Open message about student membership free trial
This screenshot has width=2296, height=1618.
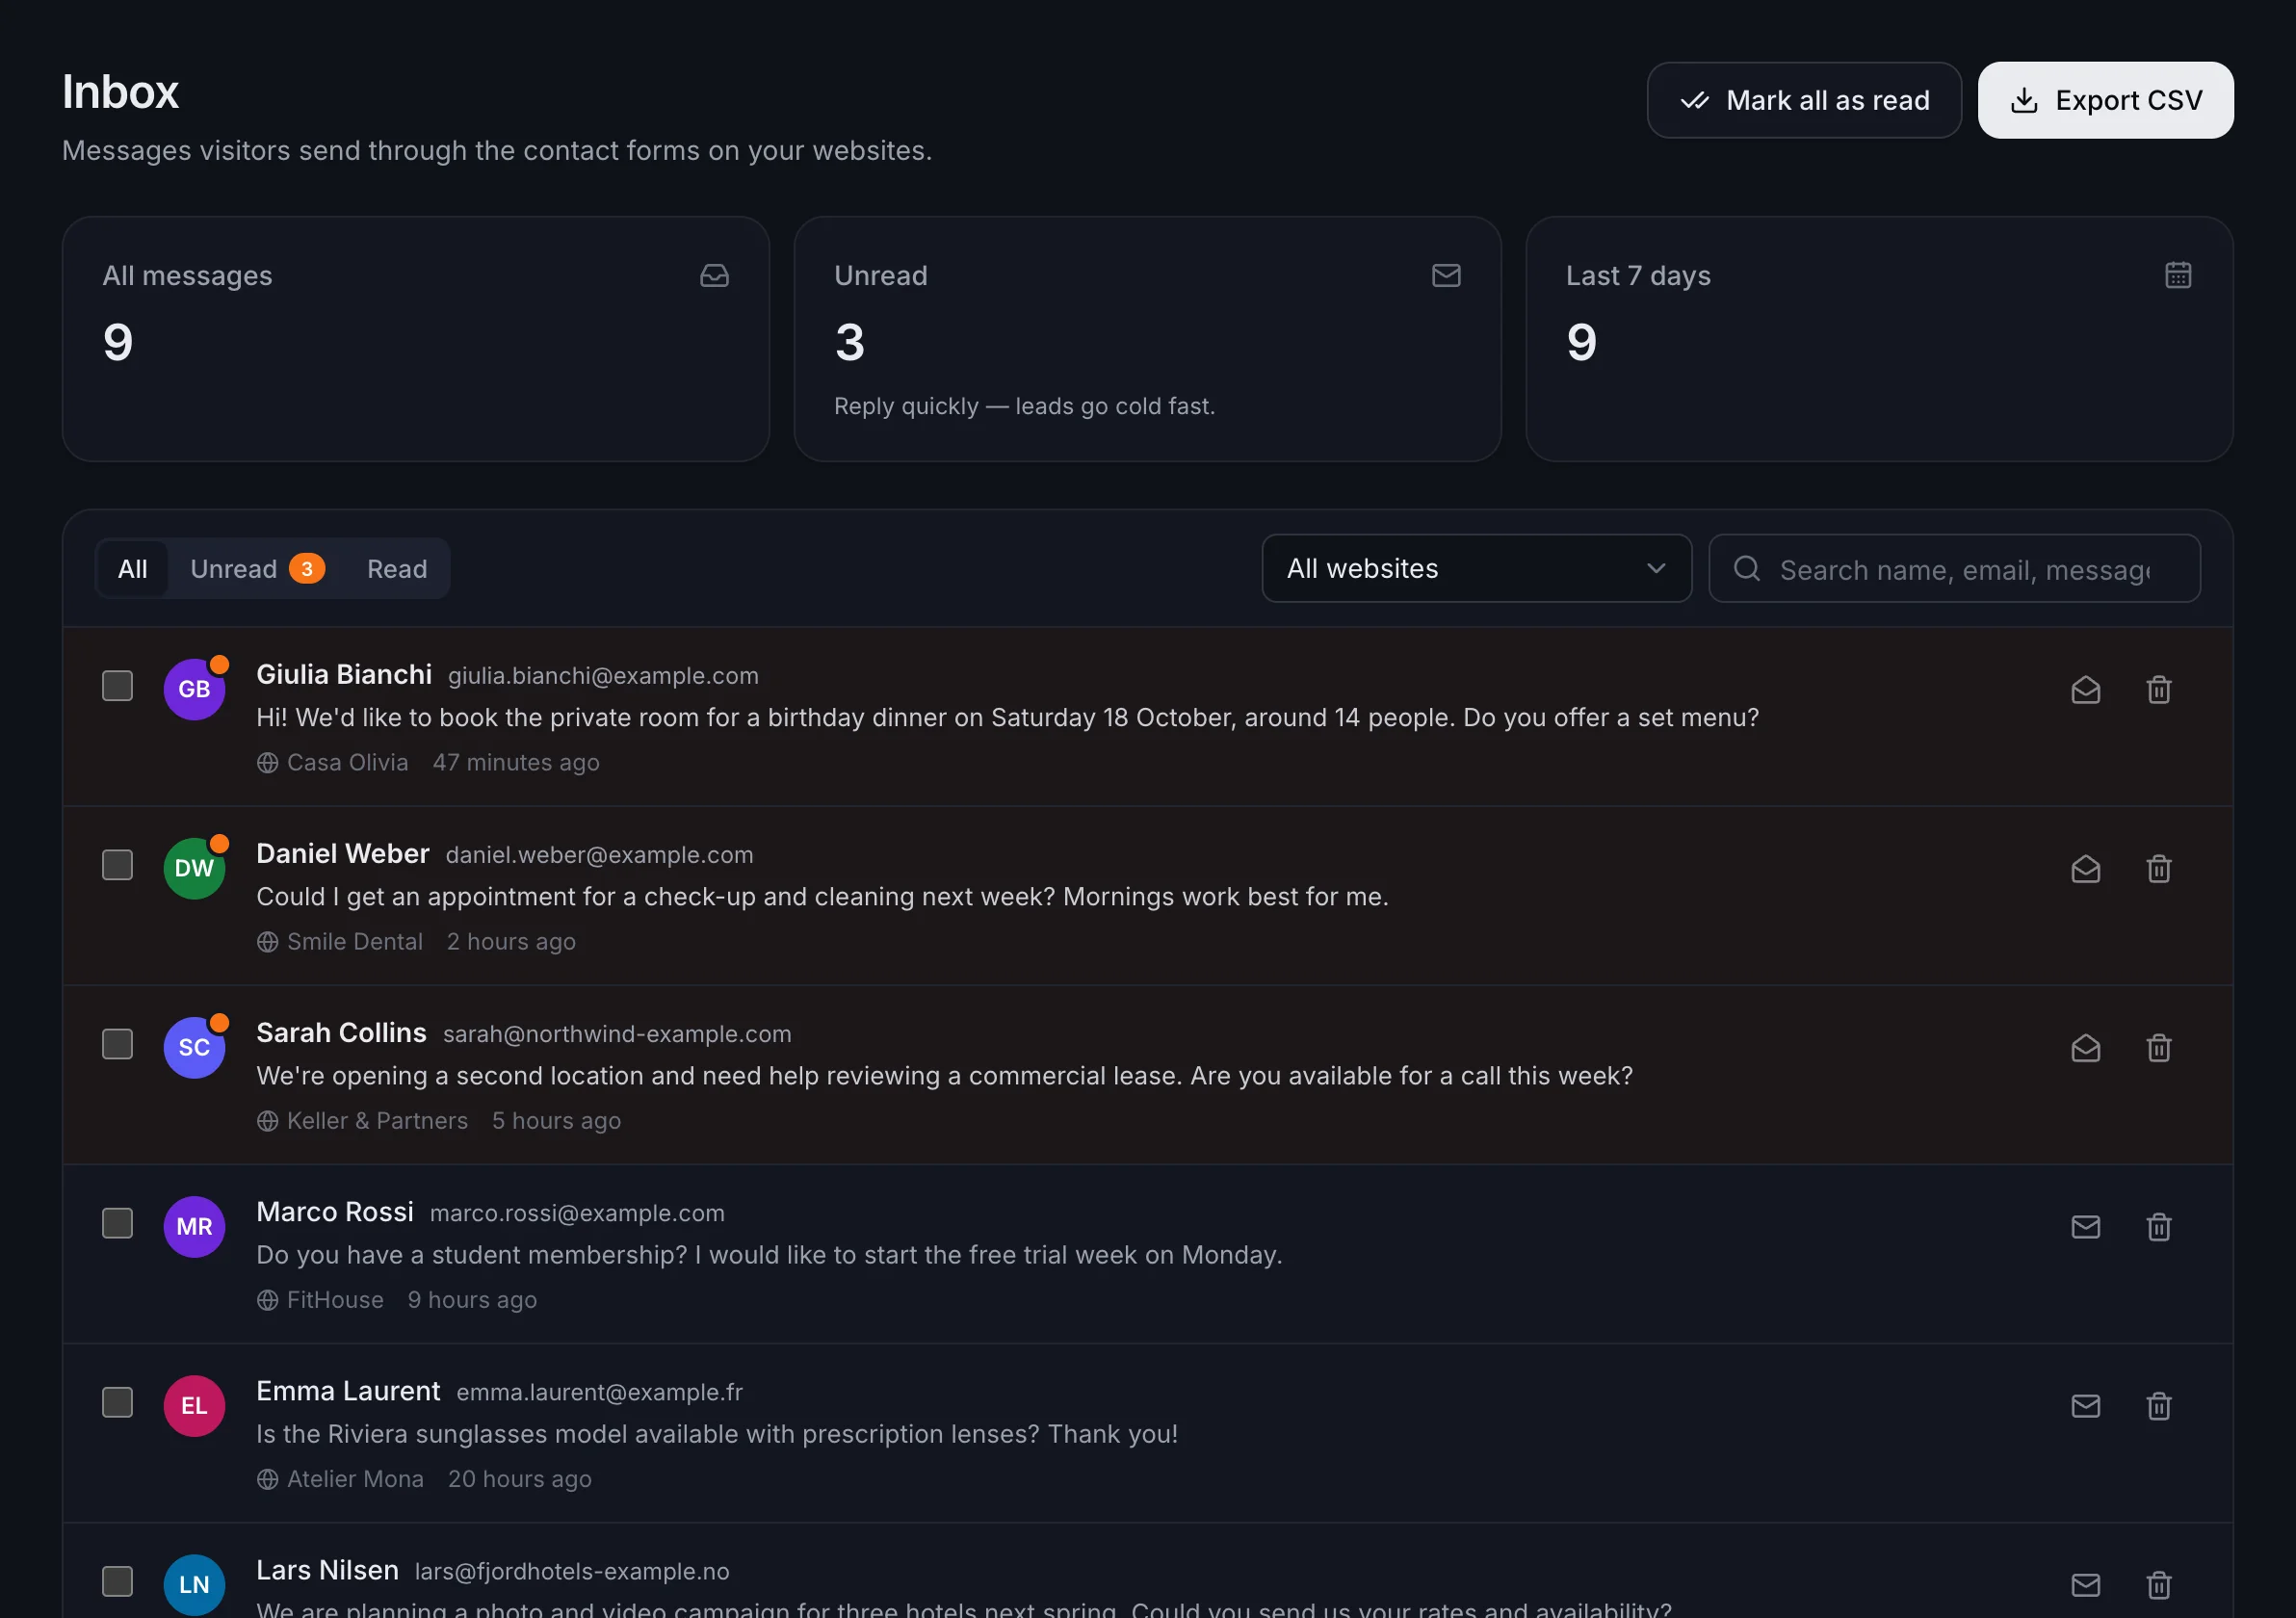pyautogui.click(x=769, y=1255)
